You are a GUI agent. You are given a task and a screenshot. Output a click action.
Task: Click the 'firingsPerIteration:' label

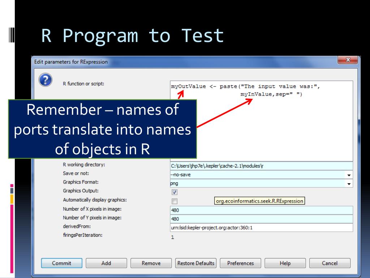point(83,235)
